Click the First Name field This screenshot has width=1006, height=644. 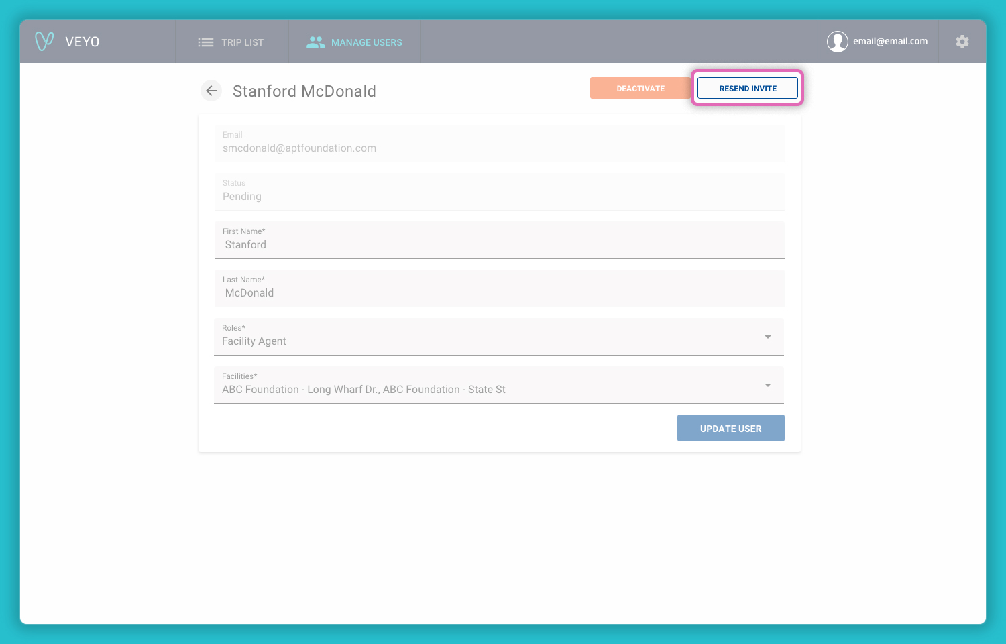click(x=500, y=240)
